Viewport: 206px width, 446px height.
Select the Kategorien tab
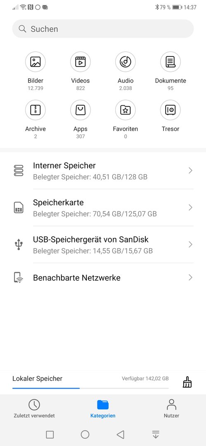click(x=103, y=408)
